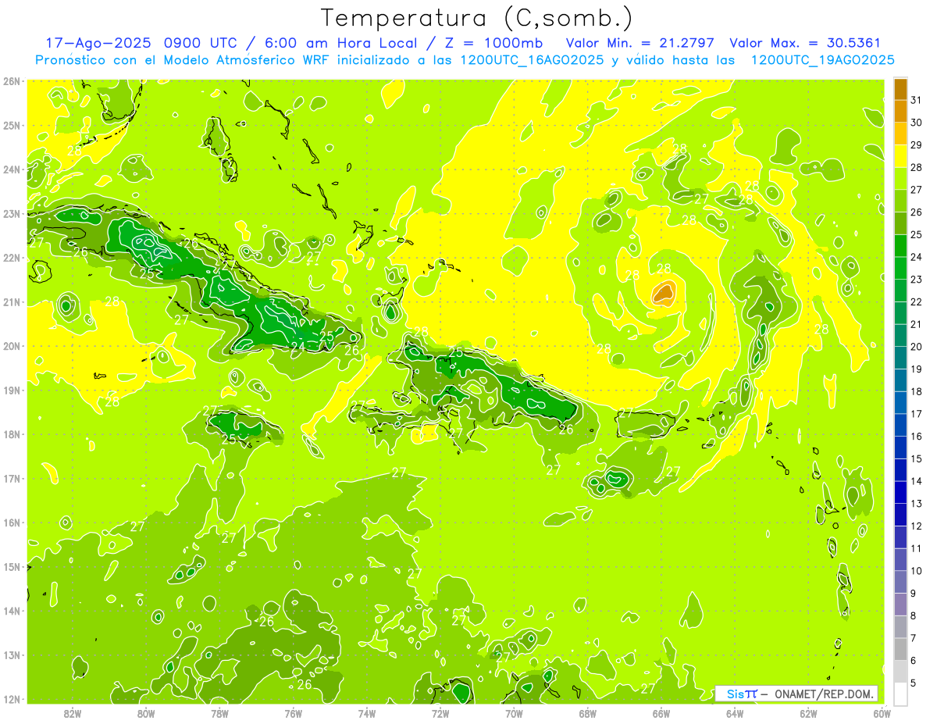The width and height of the screenshot is (937, 724).
Task: Click the title 'Temperatura (C,somb.)'
Action: tap(477, 18)
